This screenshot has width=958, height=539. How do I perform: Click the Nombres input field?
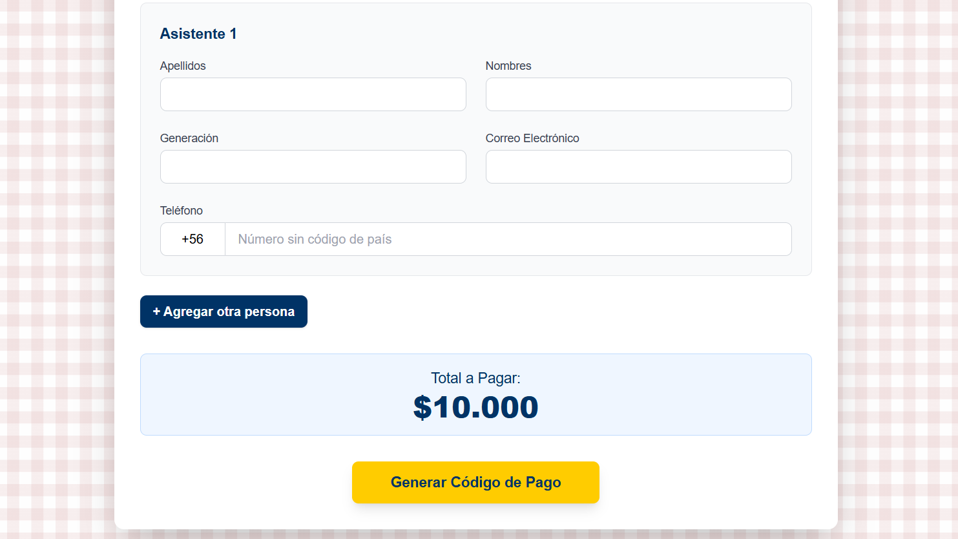coord(638,94)
